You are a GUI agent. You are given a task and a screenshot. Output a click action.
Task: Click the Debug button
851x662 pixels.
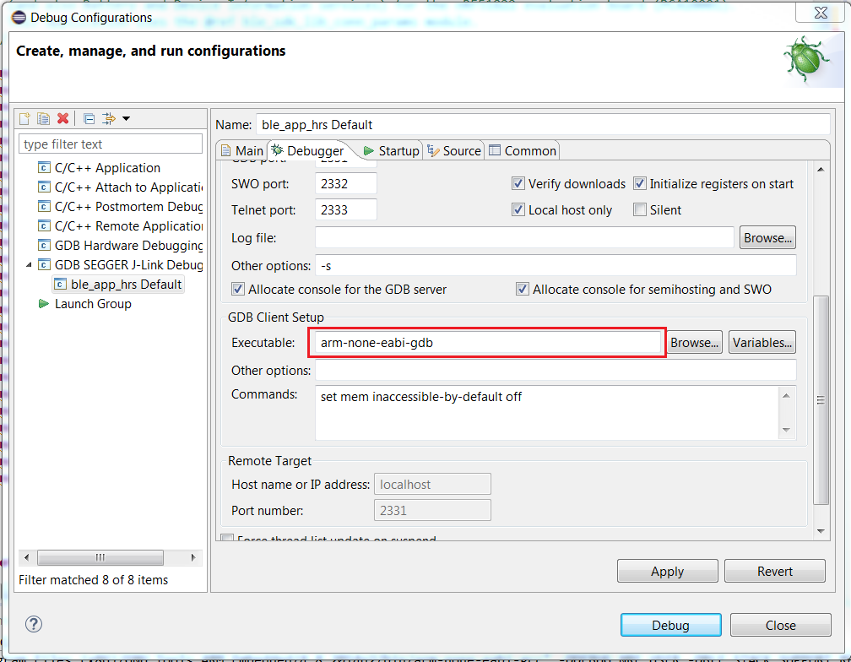671,625
